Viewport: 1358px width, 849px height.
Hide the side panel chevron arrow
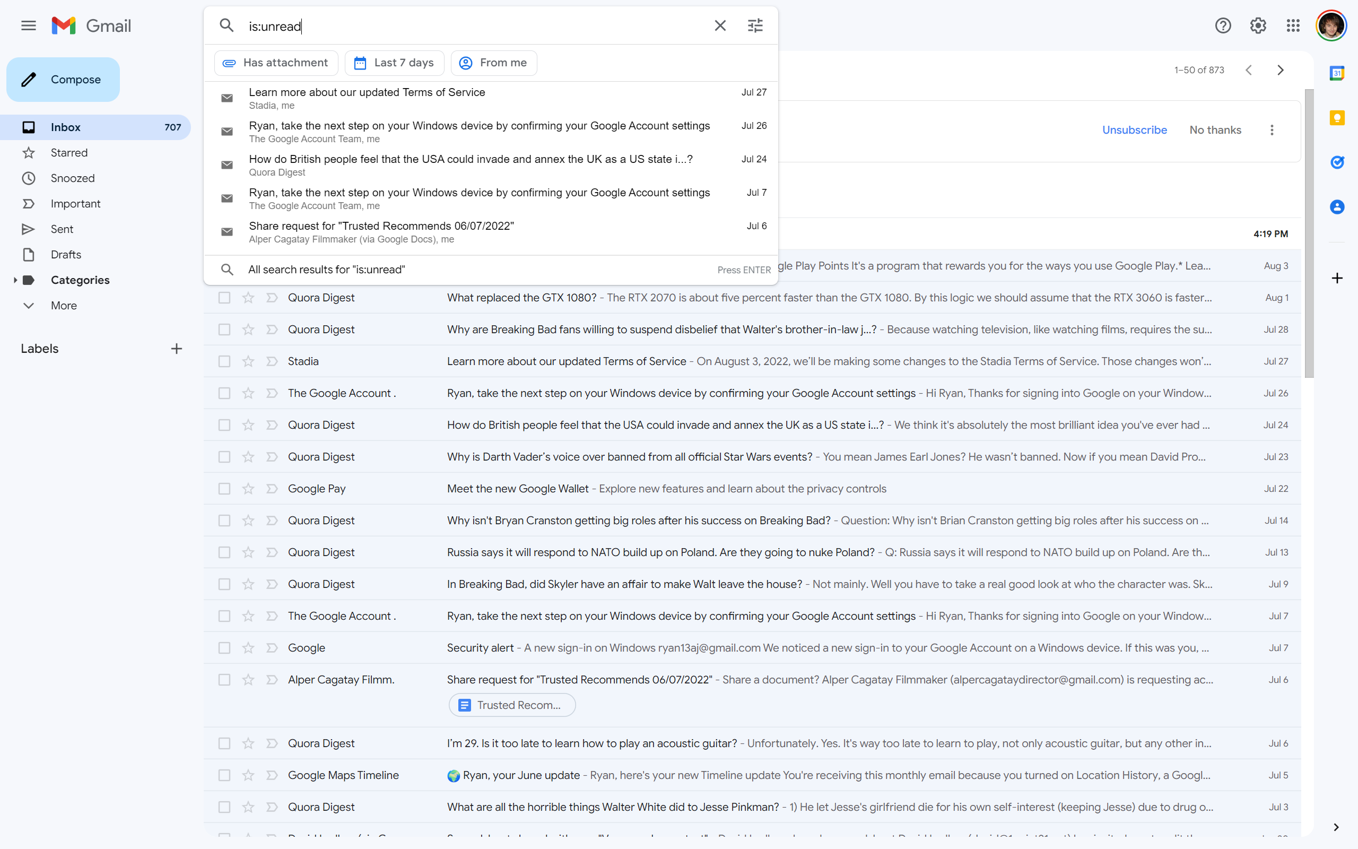[x=1336, y=827]
